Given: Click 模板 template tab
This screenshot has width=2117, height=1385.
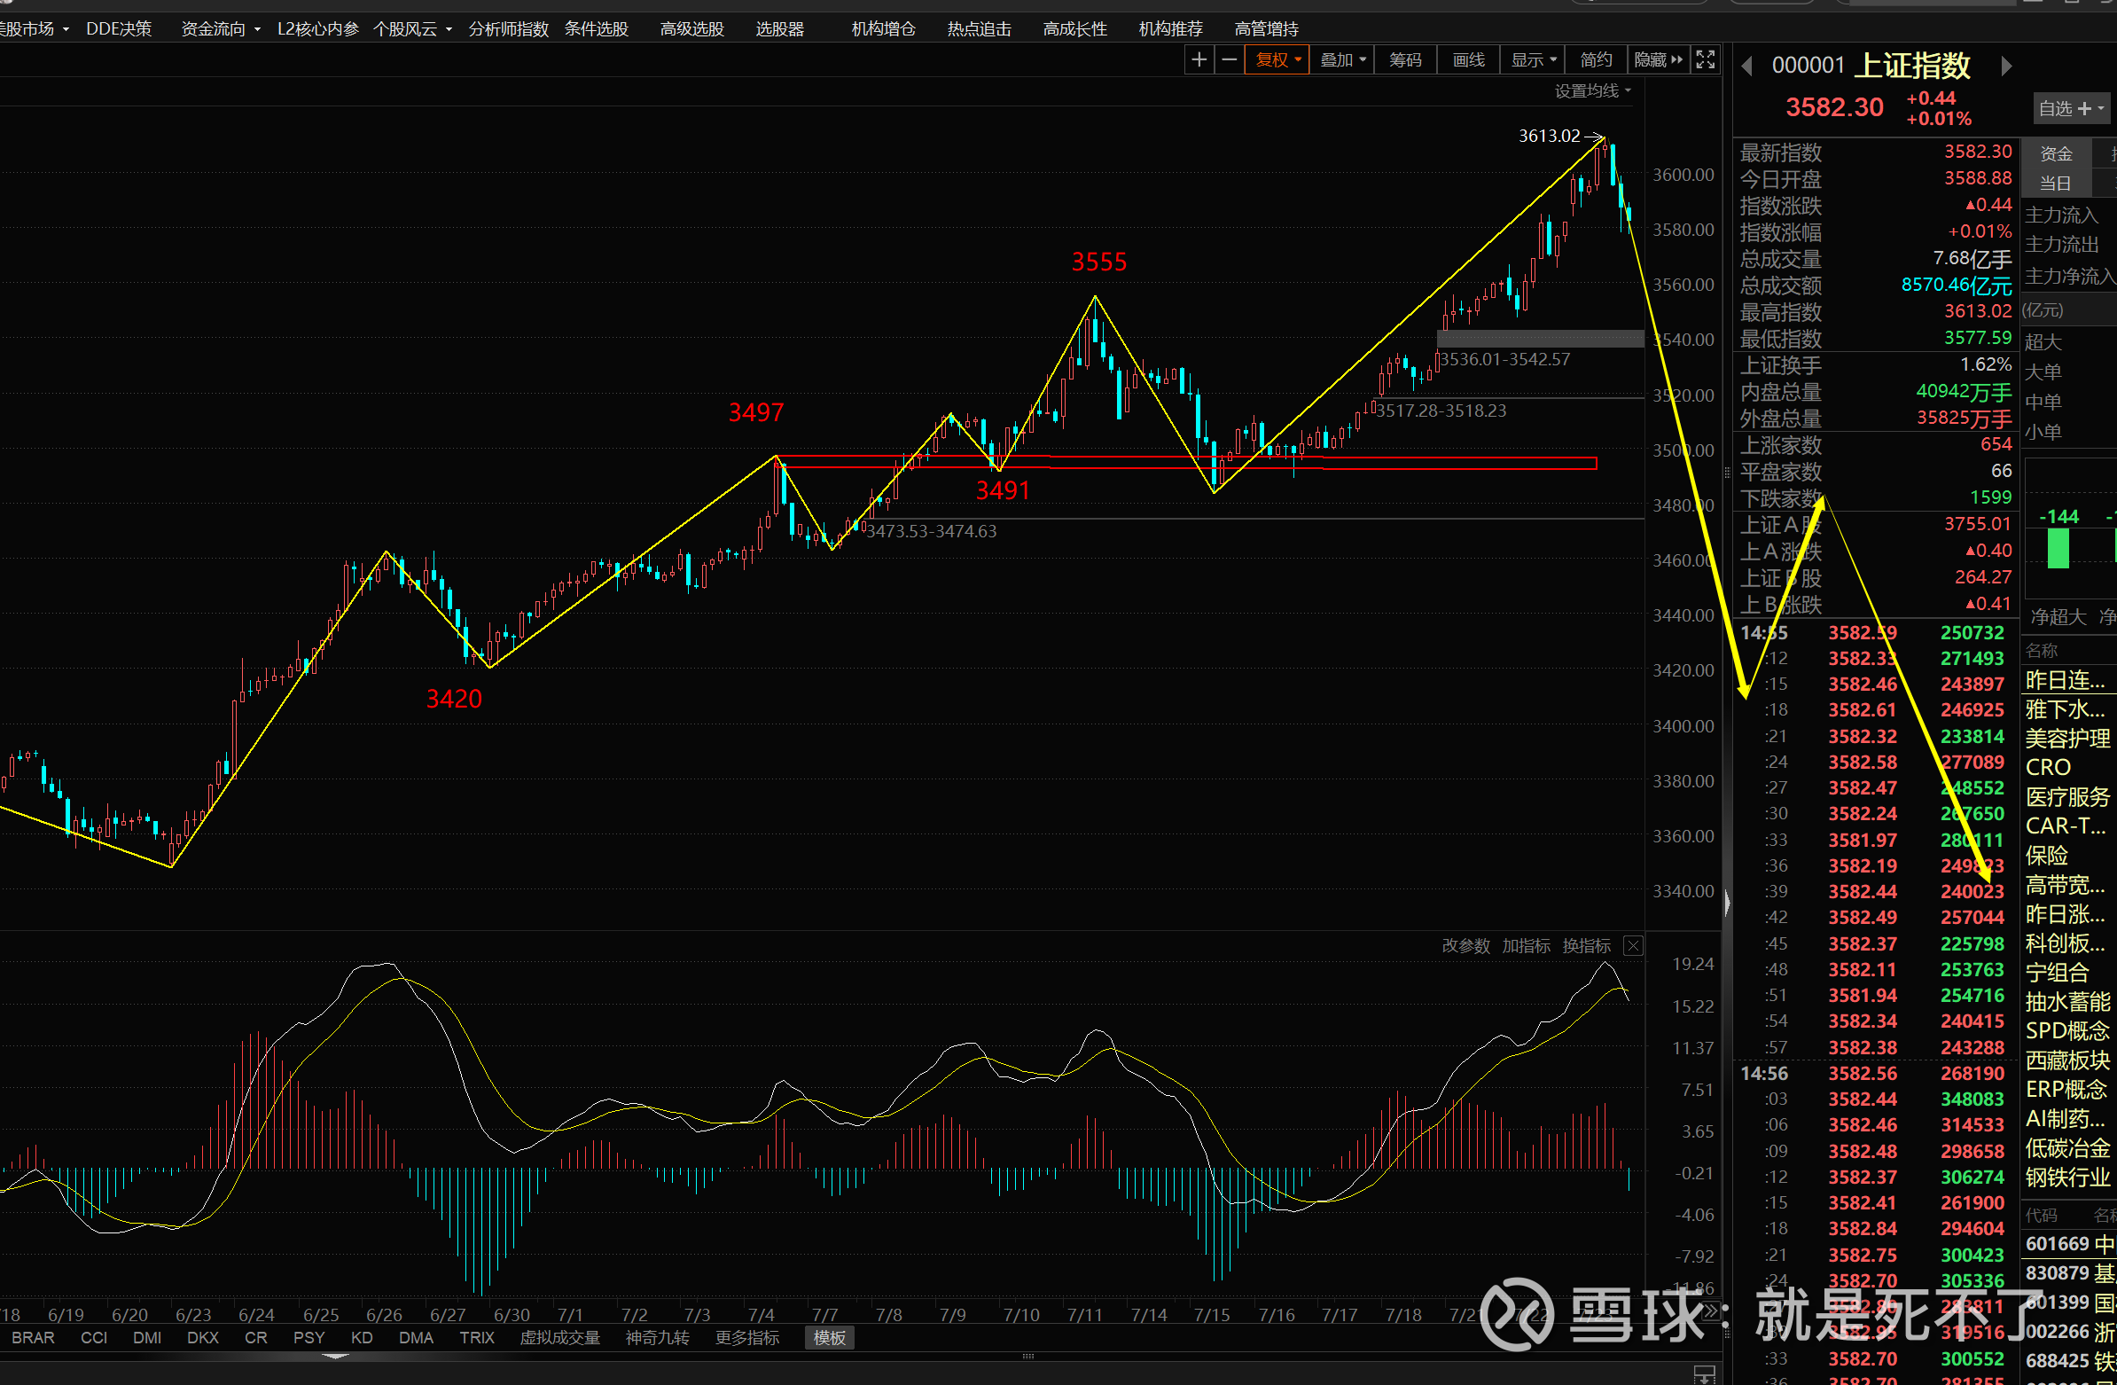Looking at the screenshot, I should [x=829, y=1338].
